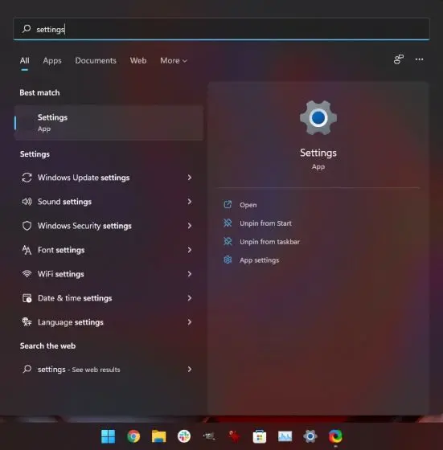443x450 pixels.
Task: Open Microsoft Store taskbar icon
Action: tap(260, 436)
